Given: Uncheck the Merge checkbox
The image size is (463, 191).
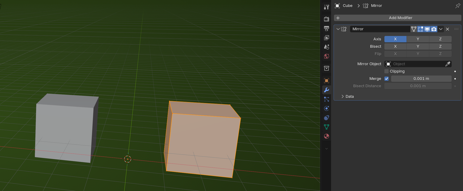Looking at the screenshot, I should click(386, 79).
